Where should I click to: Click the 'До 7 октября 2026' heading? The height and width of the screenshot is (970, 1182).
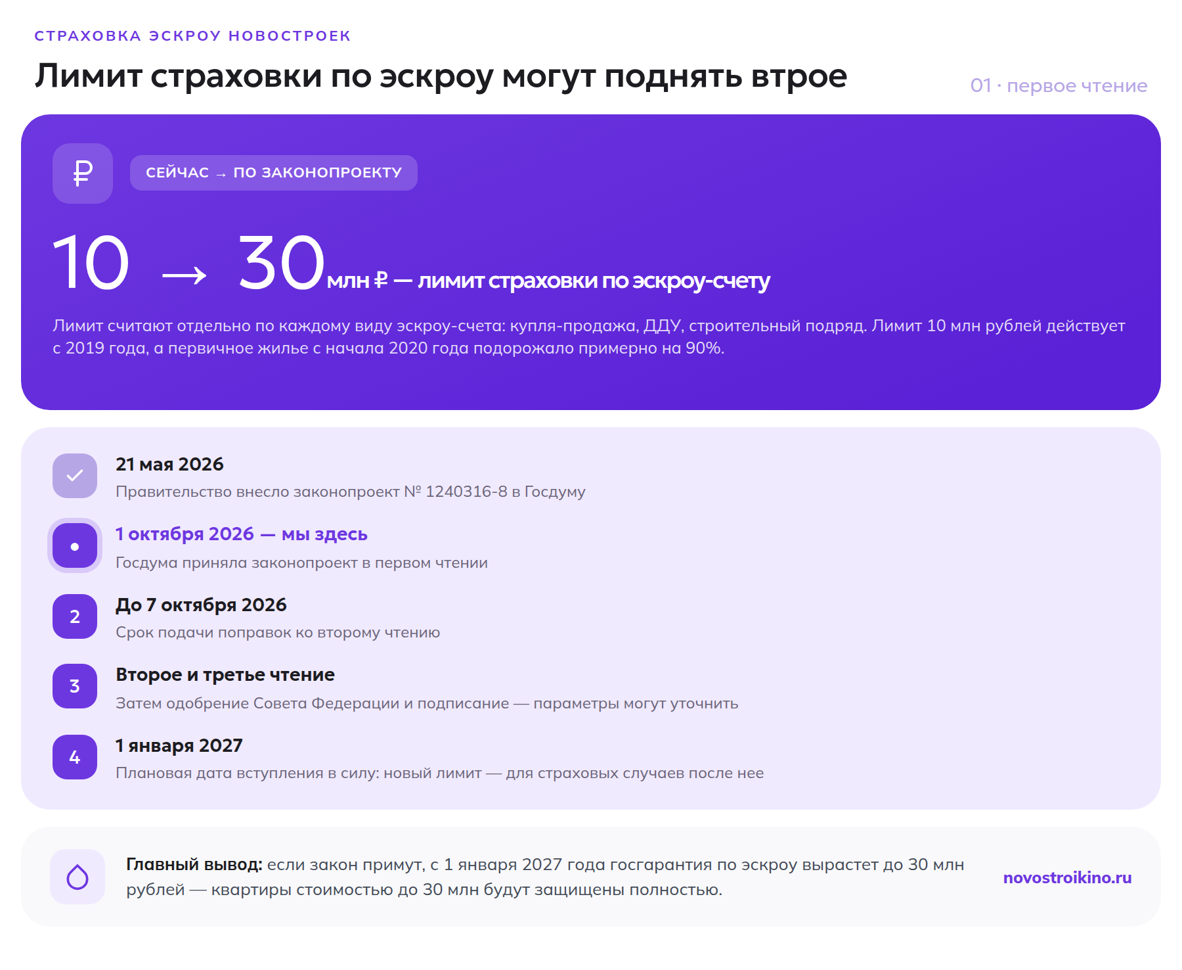click(201, 605)
